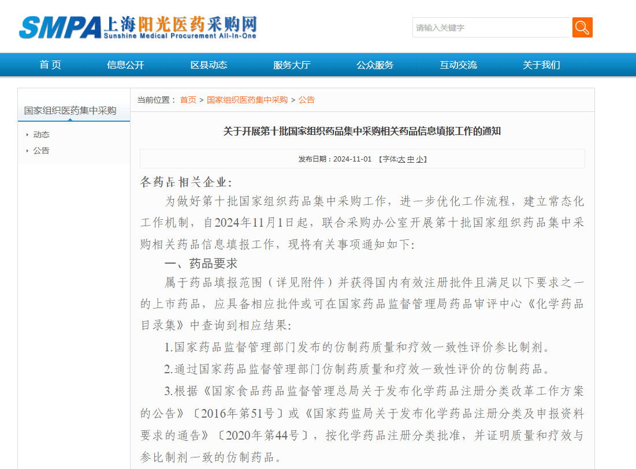Click 首页 in the breadcrumb trail
Screen dimensions: 636x469
coord(188,99)
